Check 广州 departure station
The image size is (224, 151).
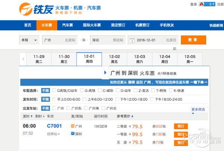[x=54, y=108]
